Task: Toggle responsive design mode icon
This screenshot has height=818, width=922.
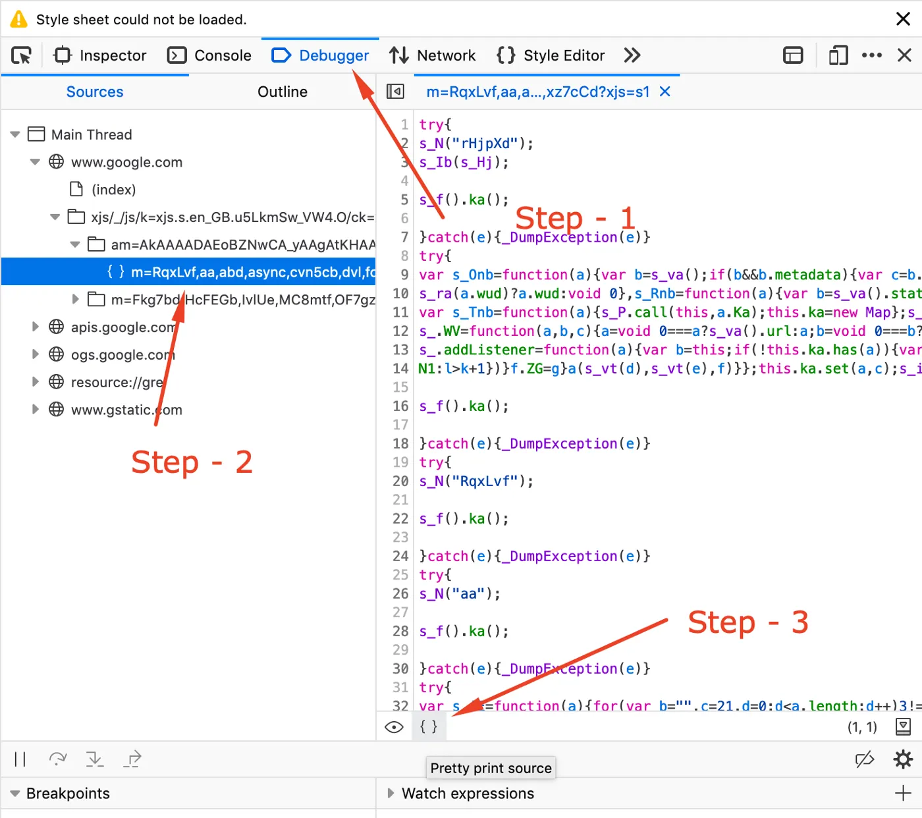Action: 838,55
